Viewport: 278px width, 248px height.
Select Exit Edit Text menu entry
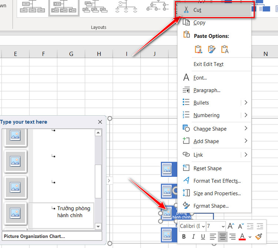215,64
